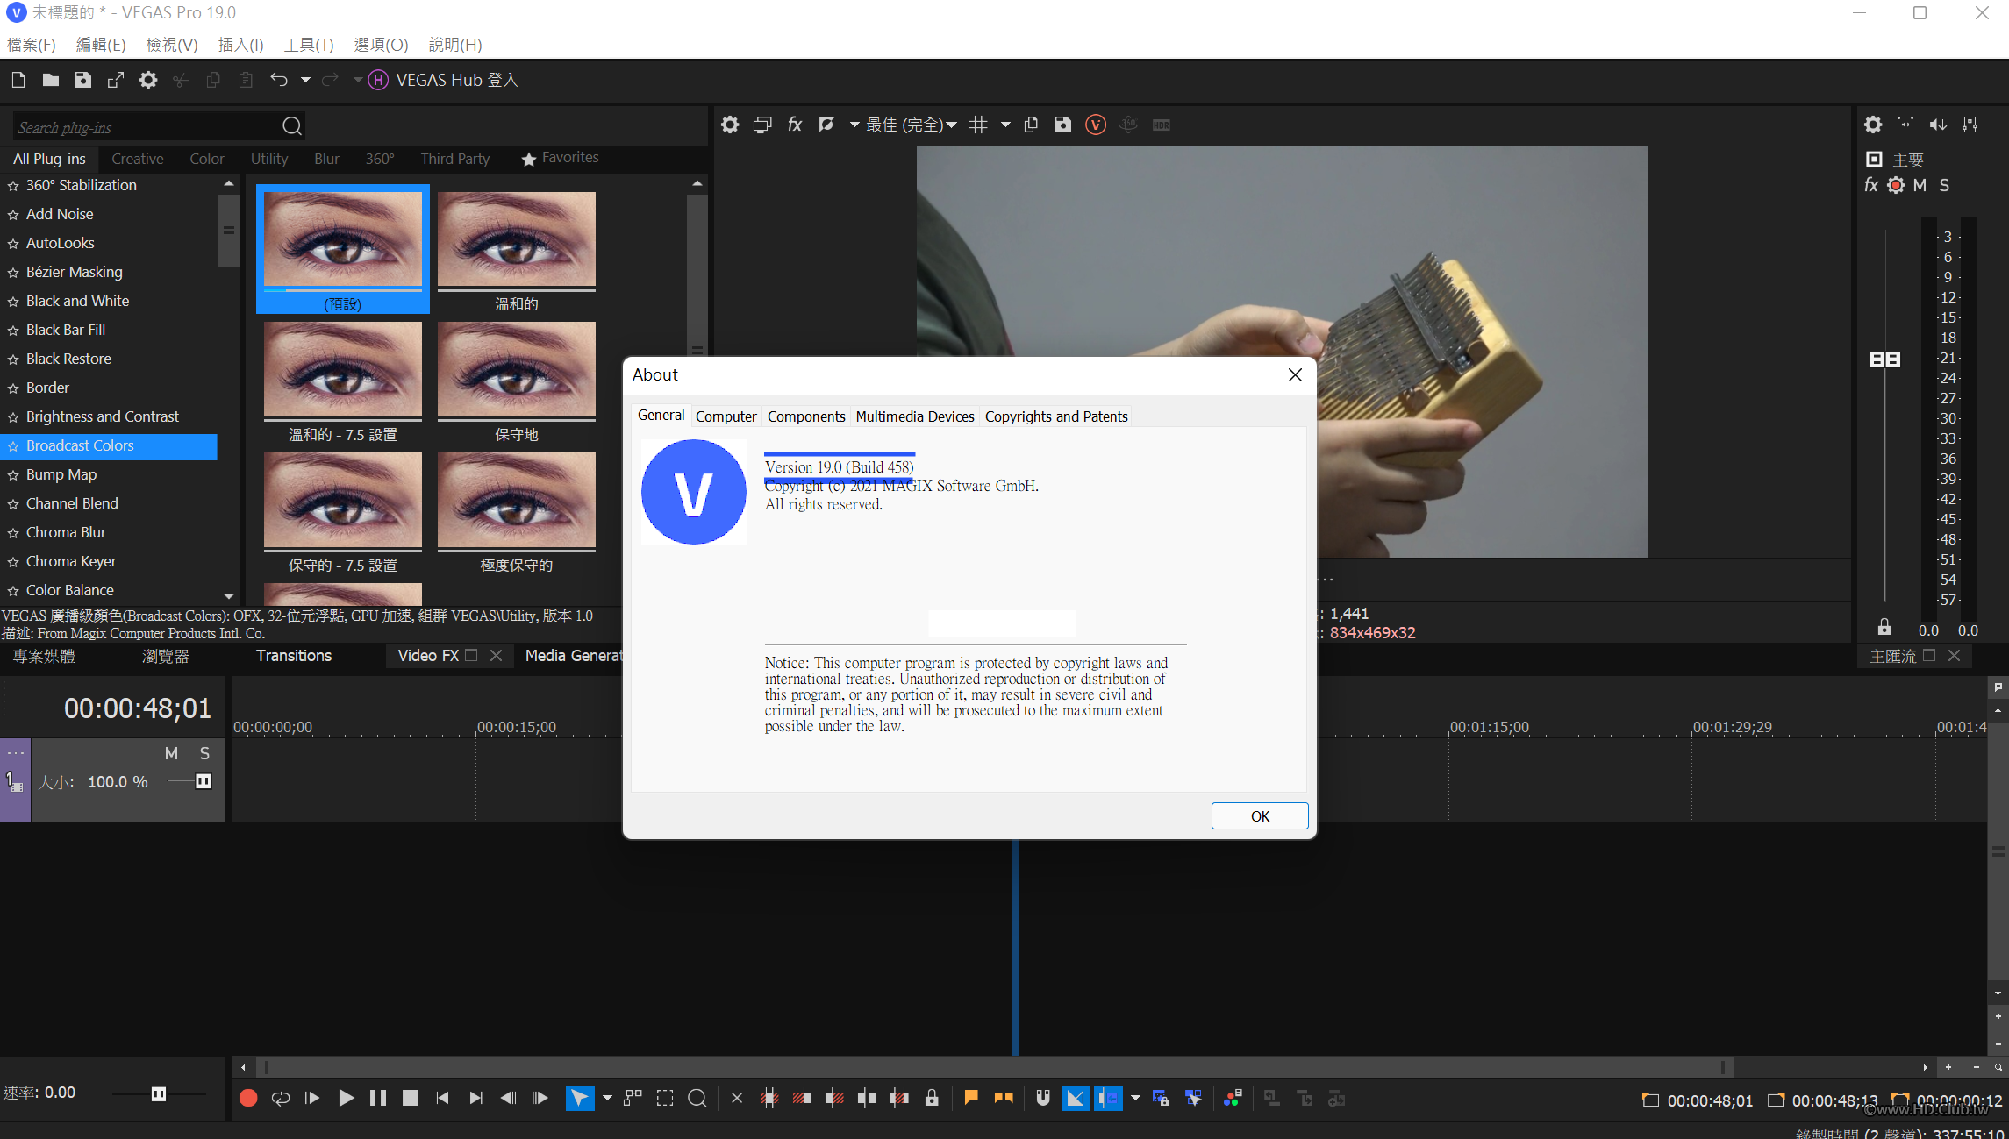Open the preview quality 最佳 (完全) dropdown
The width and height of the screenshot is (2009, 1139).
(912, 125)
